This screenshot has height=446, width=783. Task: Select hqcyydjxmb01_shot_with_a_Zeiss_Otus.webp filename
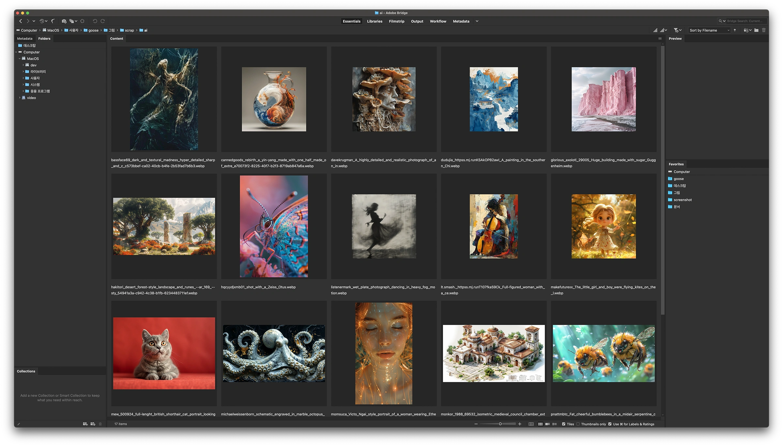click(x=258, y=287)
